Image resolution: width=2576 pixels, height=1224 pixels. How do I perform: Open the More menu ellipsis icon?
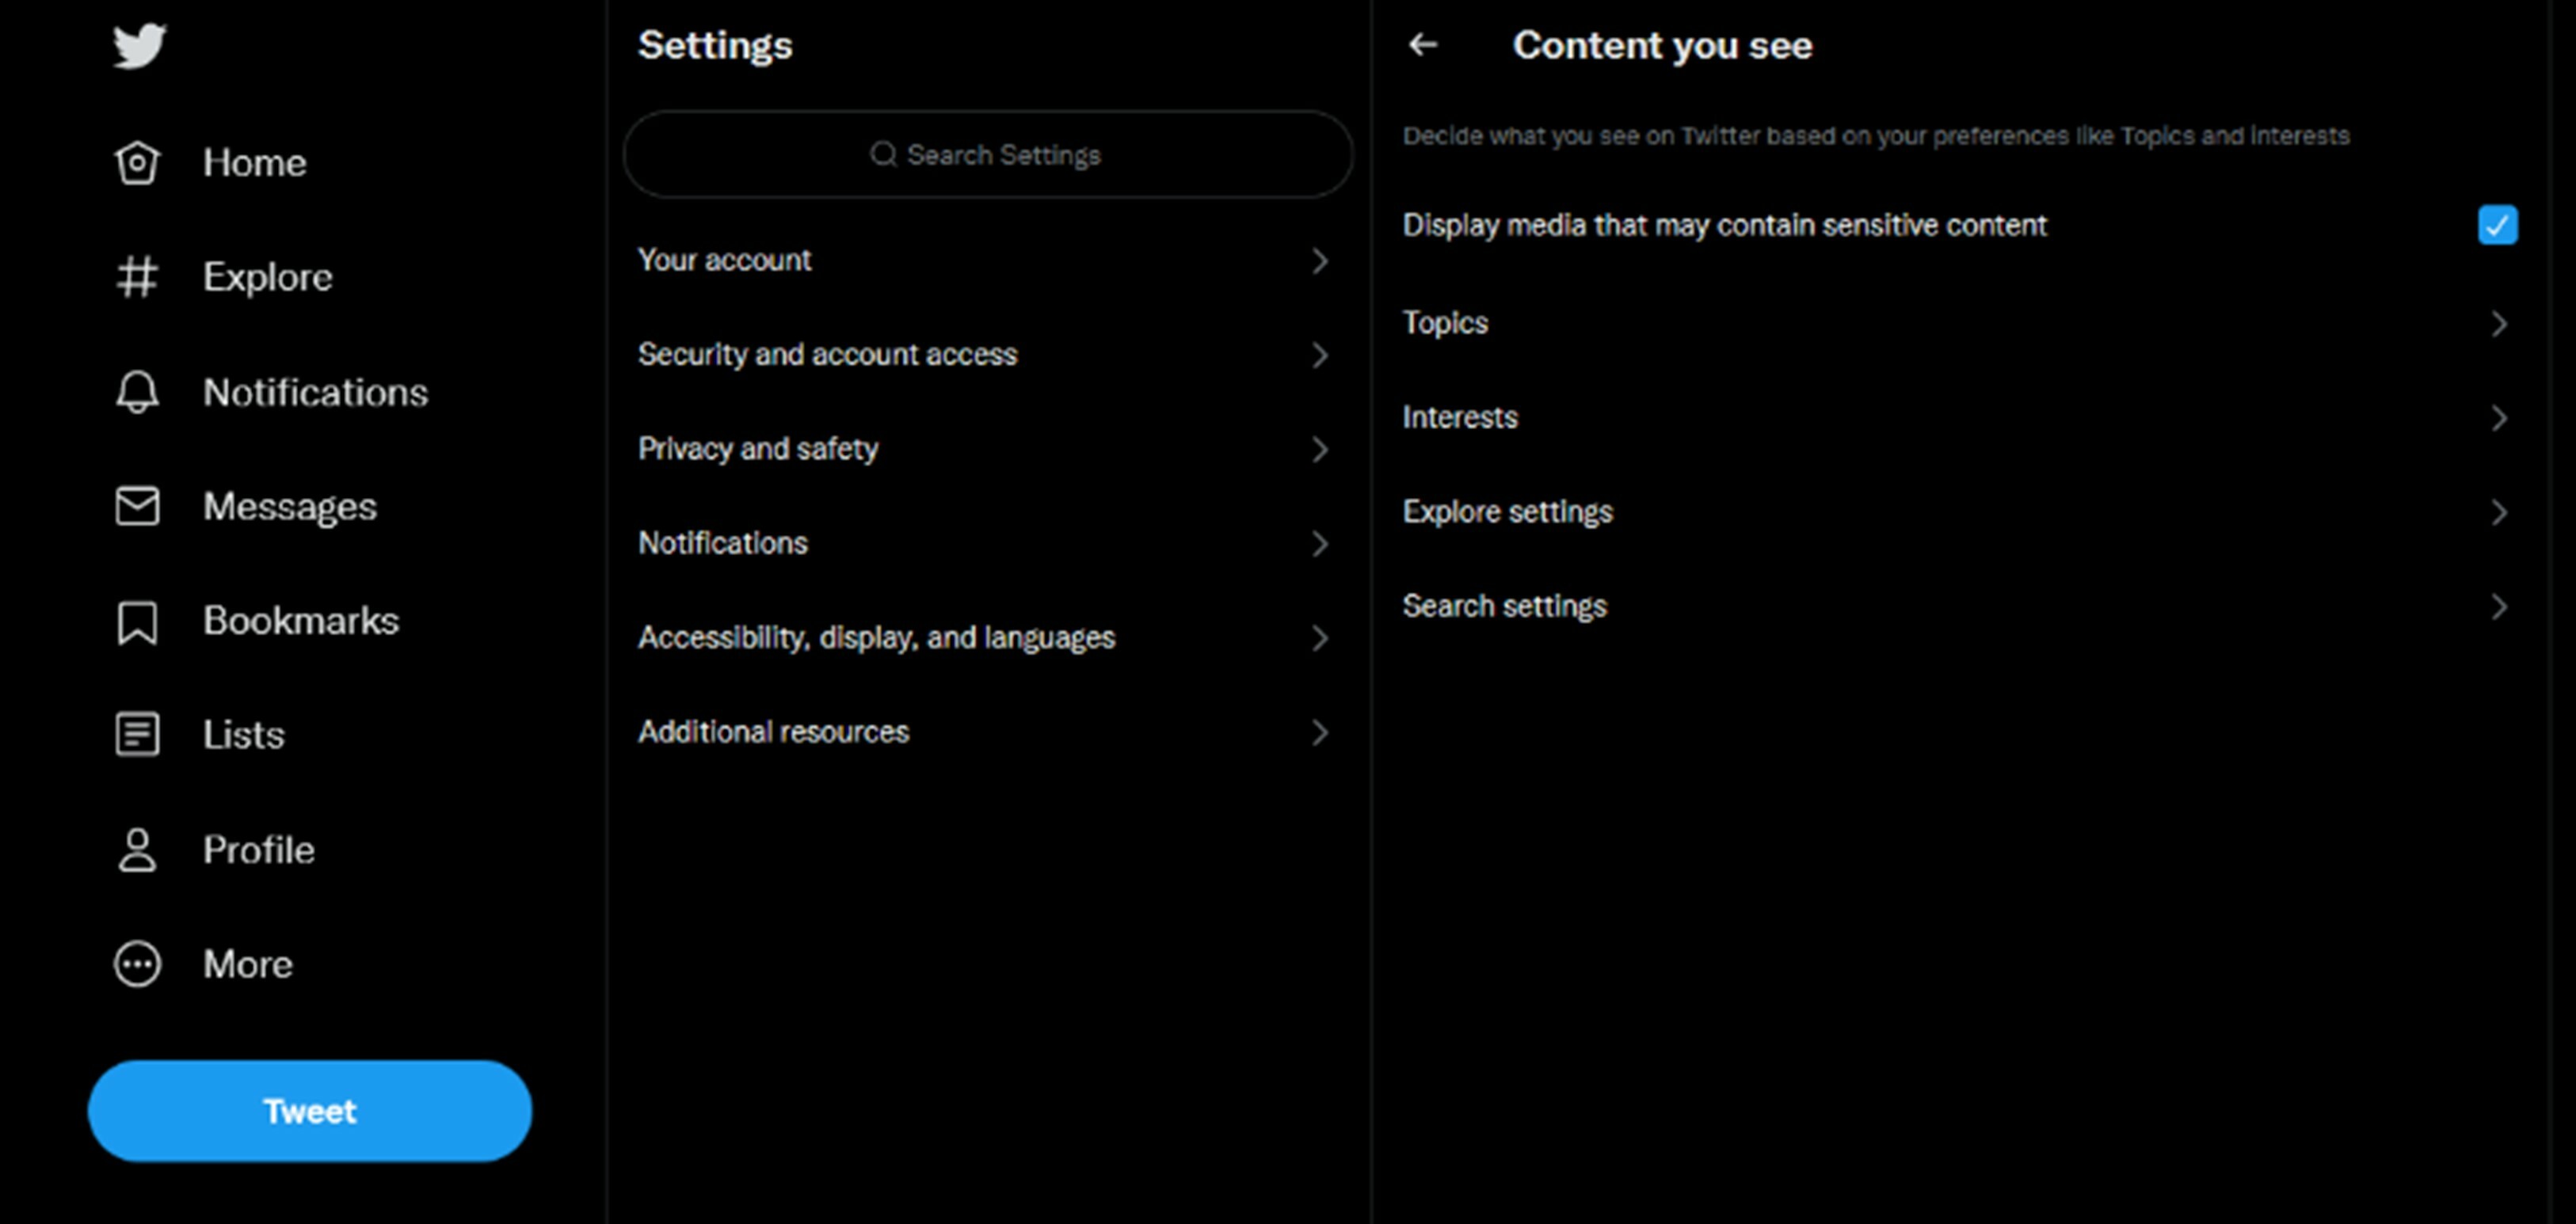(137, 964)
